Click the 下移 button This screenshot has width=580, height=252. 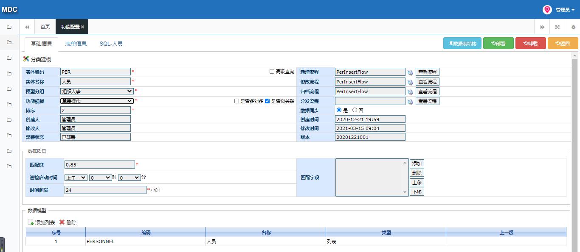click(417, 192)
